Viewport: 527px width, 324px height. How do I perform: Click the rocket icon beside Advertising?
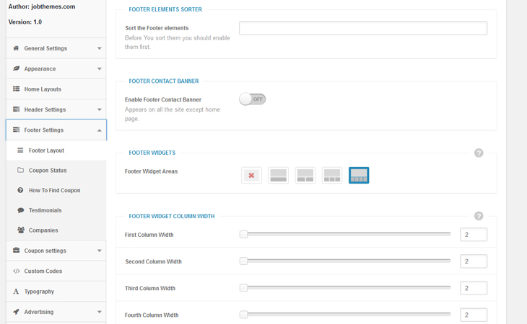17,312
